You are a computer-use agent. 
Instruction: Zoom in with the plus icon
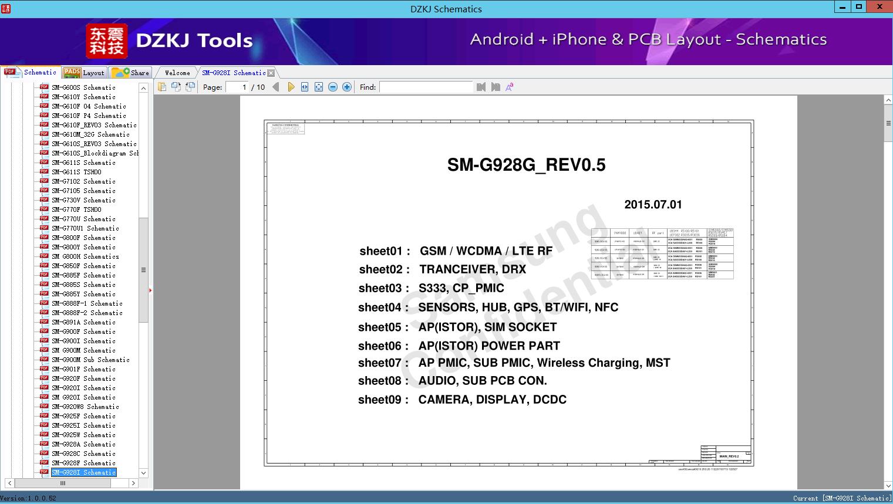tap(347, 87)
